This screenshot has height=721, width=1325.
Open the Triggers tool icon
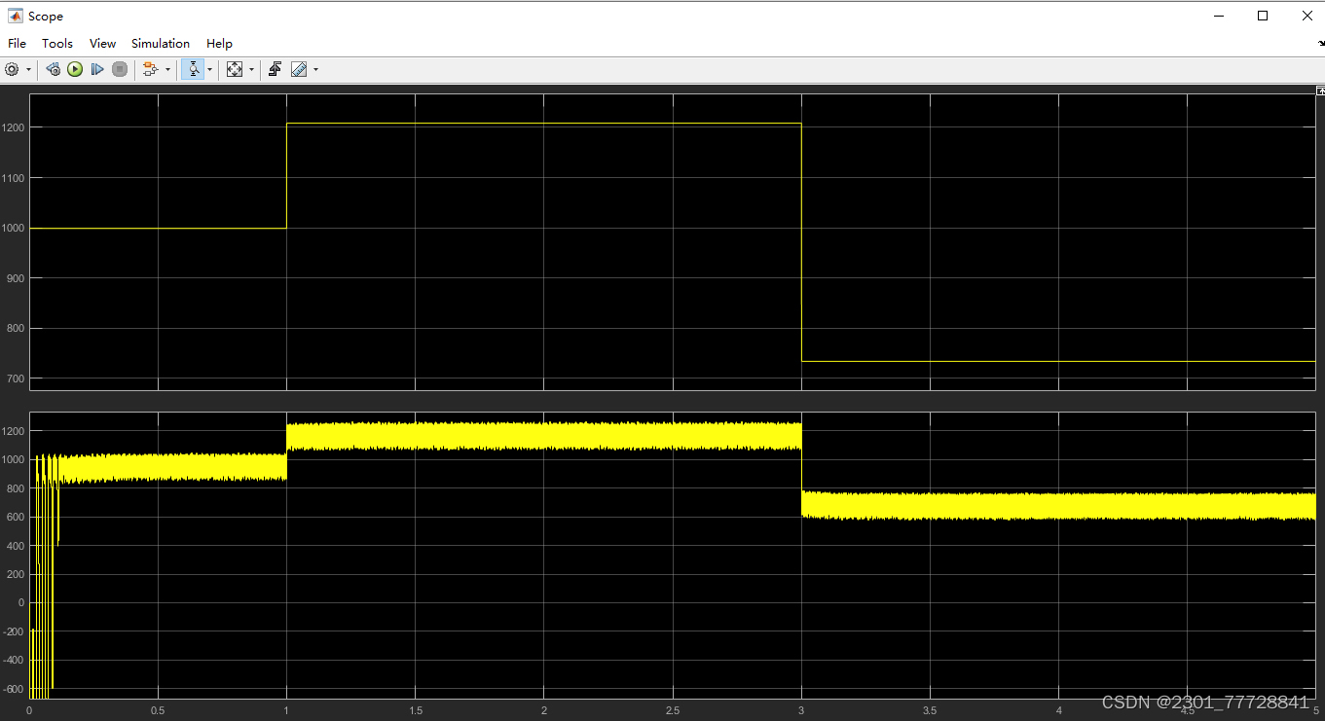276,69
